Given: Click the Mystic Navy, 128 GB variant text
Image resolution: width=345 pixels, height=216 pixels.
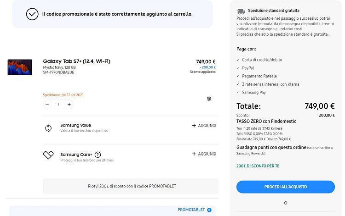Looking at the screenshot, I should (x=59, y=67).
